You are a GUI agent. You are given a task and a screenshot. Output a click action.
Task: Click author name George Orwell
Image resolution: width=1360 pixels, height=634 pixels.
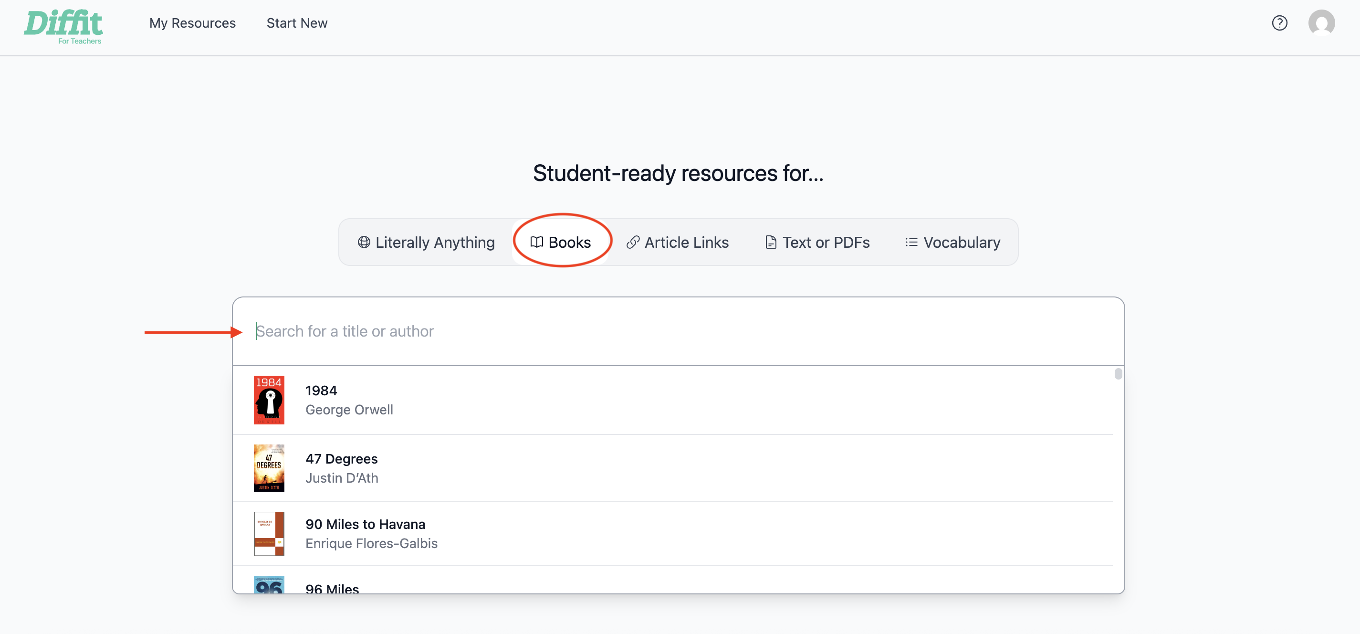coord(349,410)
